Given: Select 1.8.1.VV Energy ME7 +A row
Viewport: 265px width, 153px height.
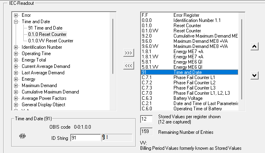Looking at the screenshot, I should [x=189, y=57].
